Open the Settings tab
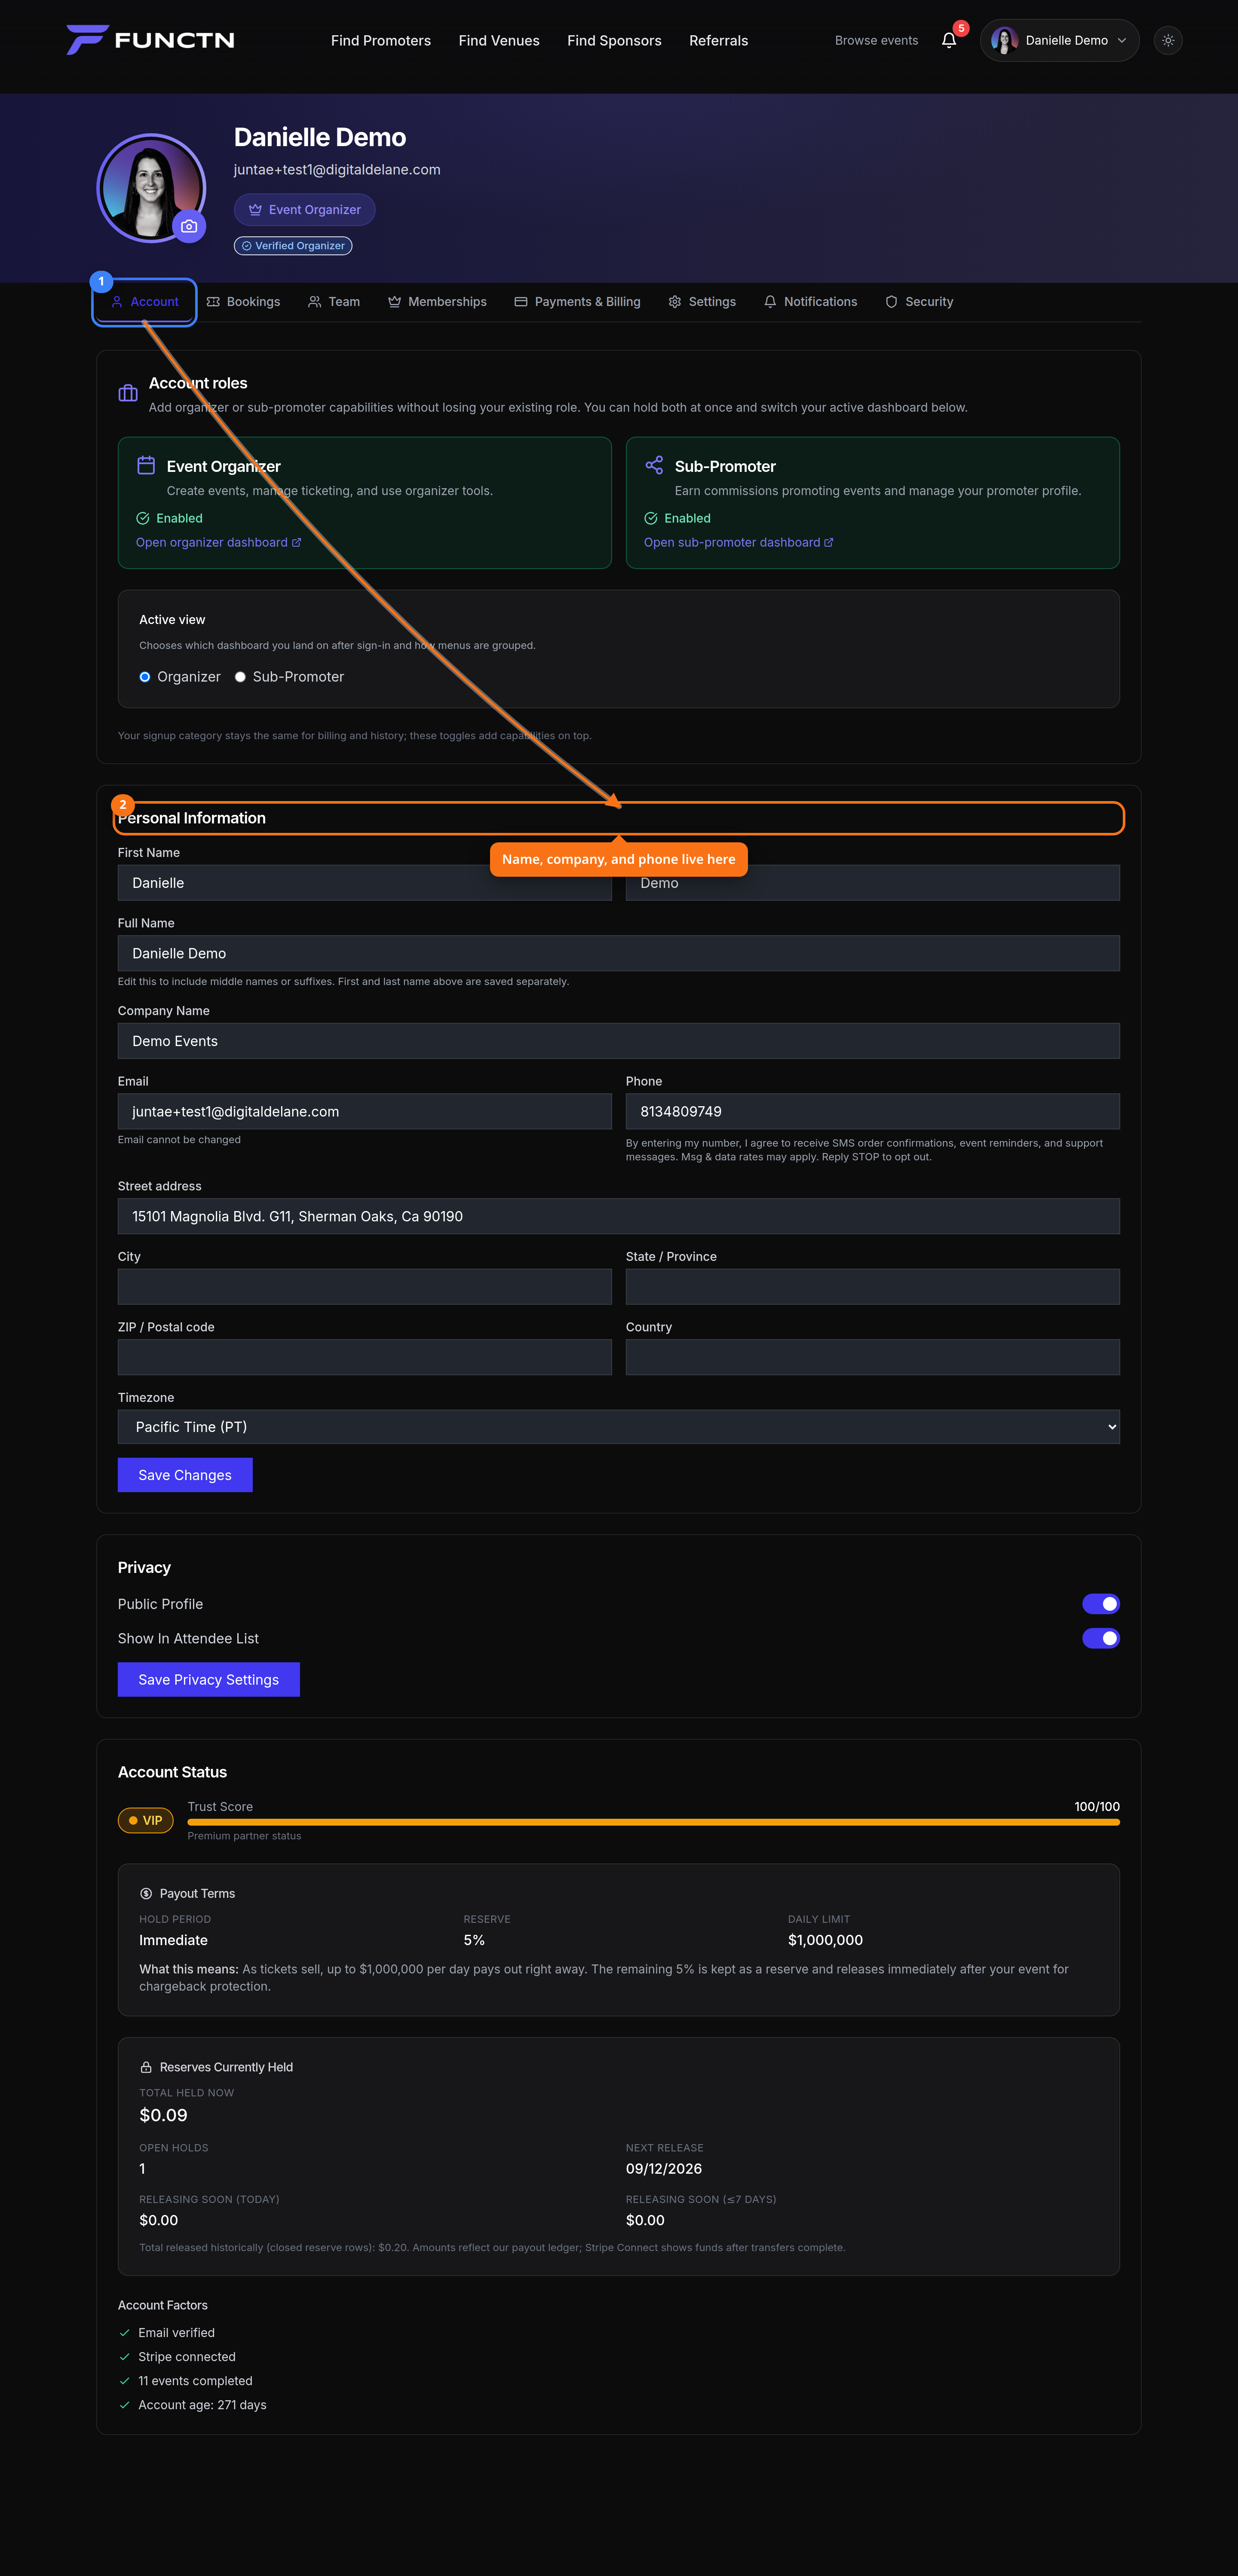 pos(702,302)
